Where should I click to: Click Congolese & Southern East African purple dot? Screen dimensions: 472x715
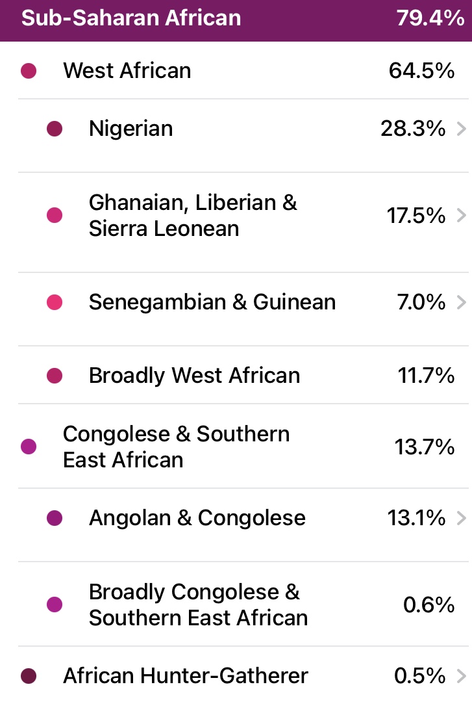[x=29, y=447]
